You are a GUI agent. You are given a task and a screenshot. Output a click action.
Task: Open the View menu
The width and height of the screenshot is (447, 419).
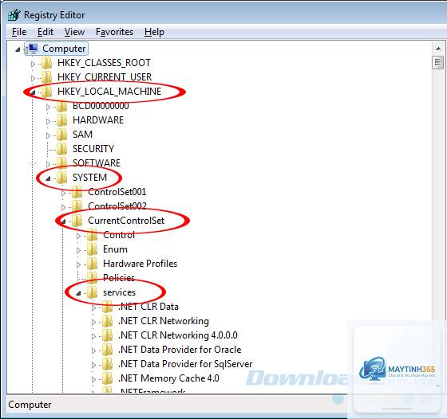pos(74,32)
